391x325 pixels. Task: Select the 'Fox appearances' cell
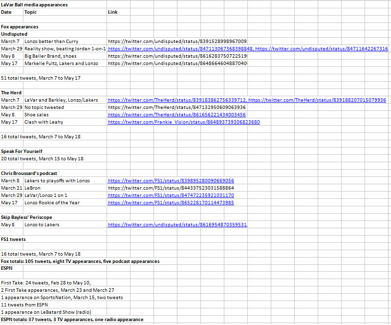click(20, 27)
